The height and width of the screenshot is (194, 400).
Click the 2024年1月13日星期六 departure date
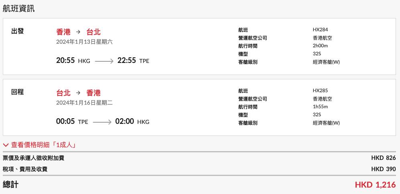pyautogui.click(x=85, y=42)
